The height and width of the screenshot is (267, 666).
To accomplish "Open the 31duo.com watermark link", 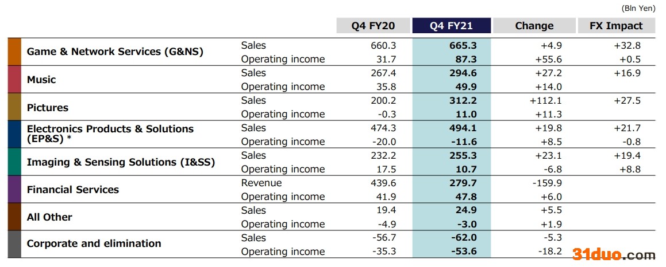I will (x=614, y=255).
